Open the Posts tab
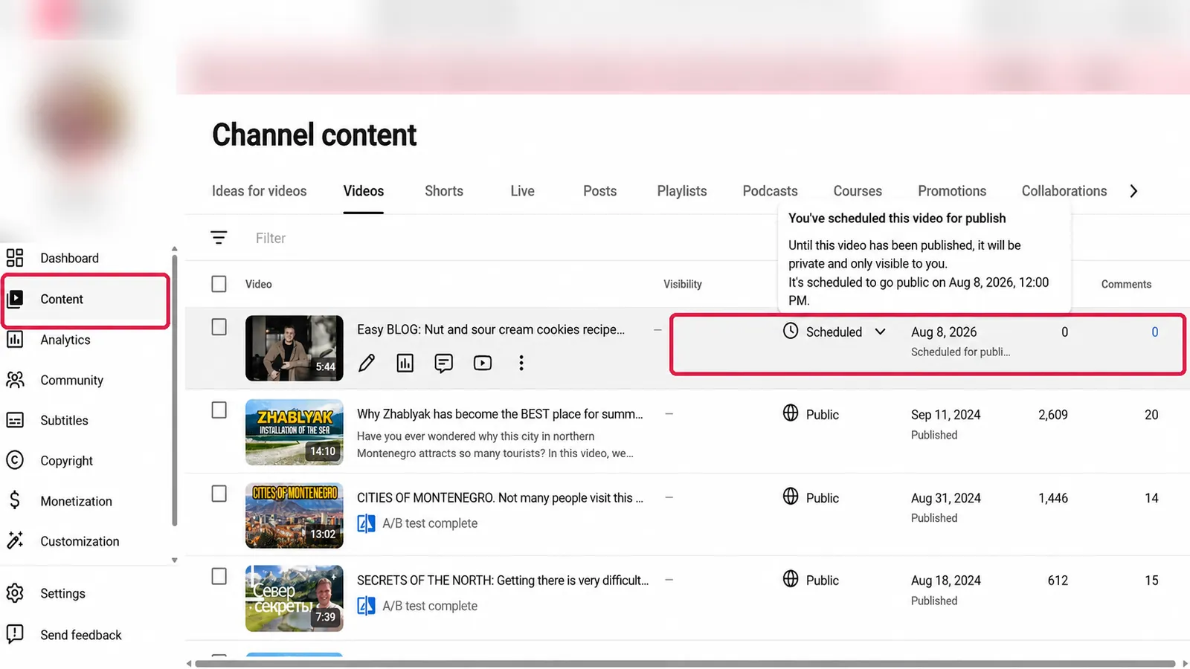Image resolution: width=1190 pixels, height=669 pixels. [599, 191]
